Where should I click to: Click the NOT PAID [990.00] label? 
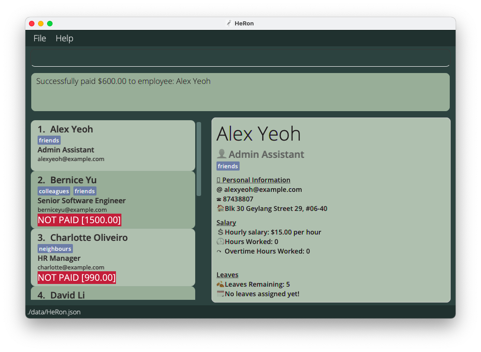pyautogui.click(x=77, y=278)
